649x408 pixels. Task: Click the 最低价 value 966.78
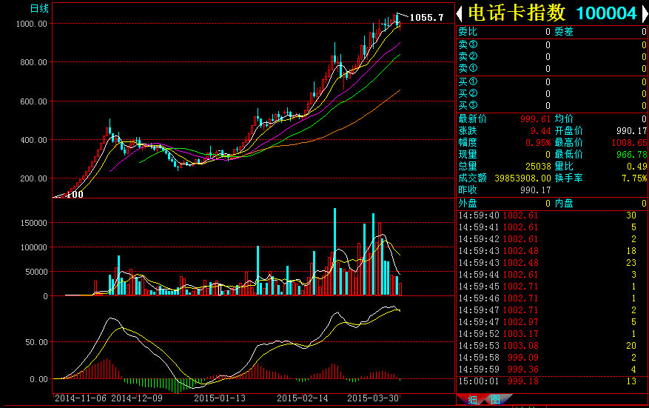(631, 155)
